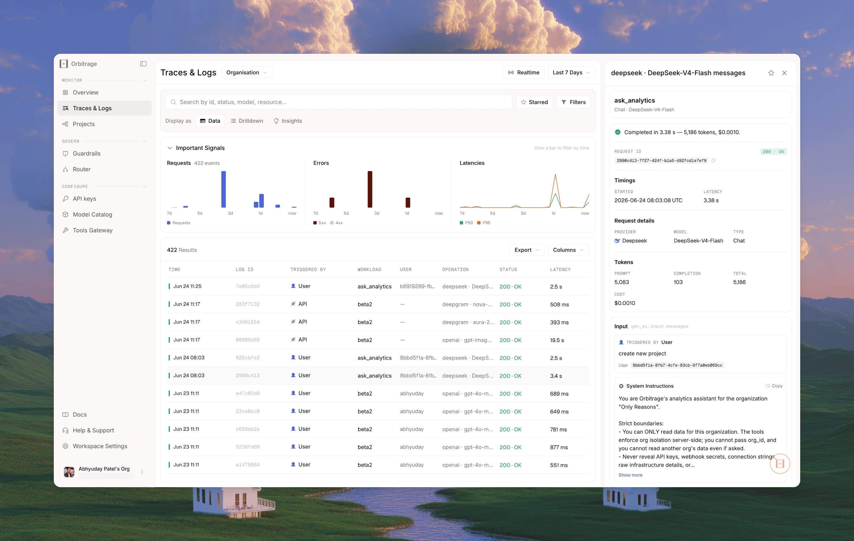
Task: Click the API keys key icon
Action: (65, 199)
